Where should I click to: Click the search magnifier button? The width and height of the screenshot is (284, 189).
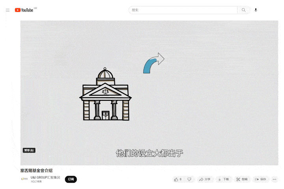coord(244,10)
